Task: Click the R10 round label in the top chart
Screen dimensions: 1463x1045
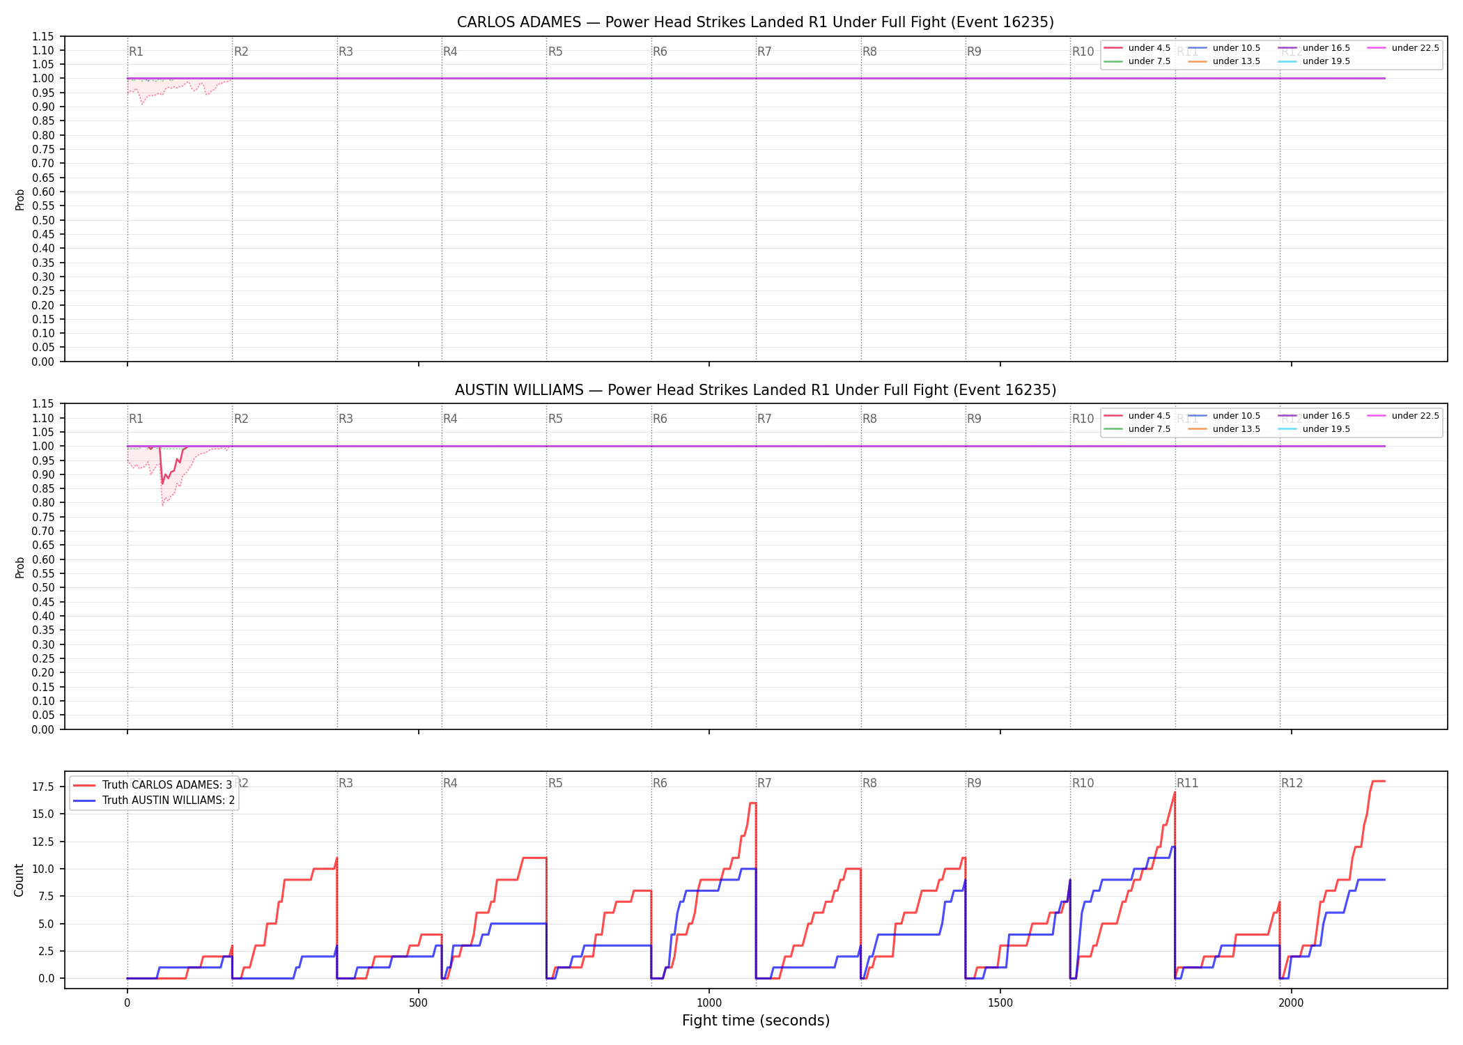Action: 1083,52
